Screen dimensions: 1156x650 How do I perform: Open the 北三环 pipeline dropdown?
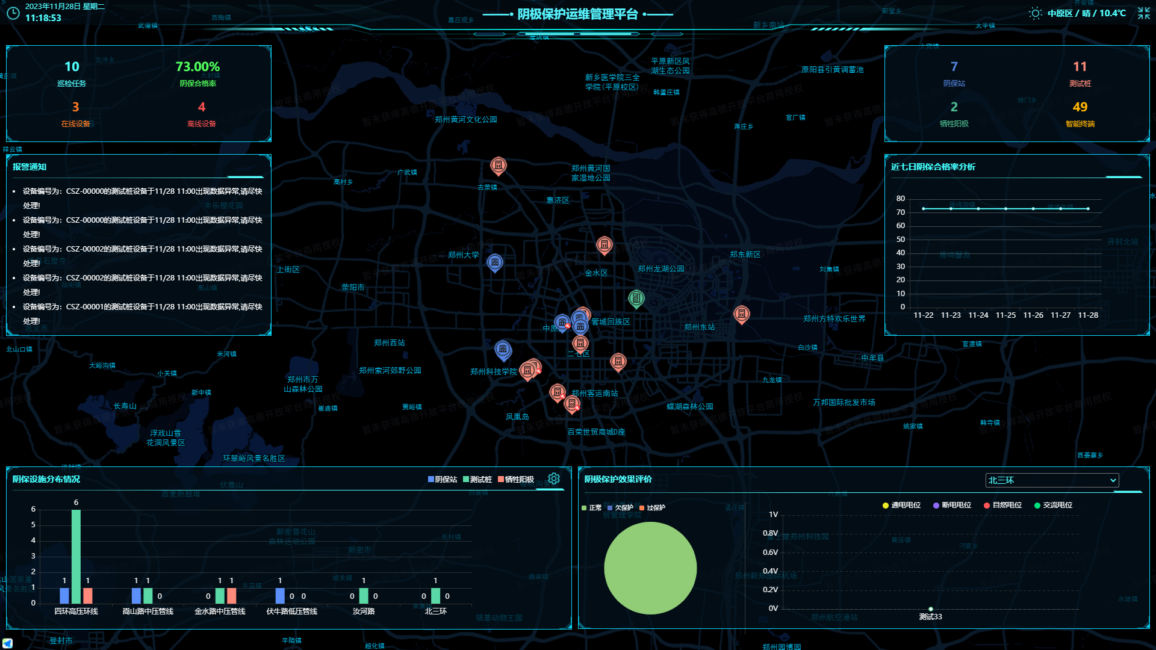(1052, 480)
